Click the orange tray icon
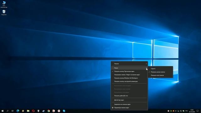This screenshot has height=113, width=201. tap(173, 111)
